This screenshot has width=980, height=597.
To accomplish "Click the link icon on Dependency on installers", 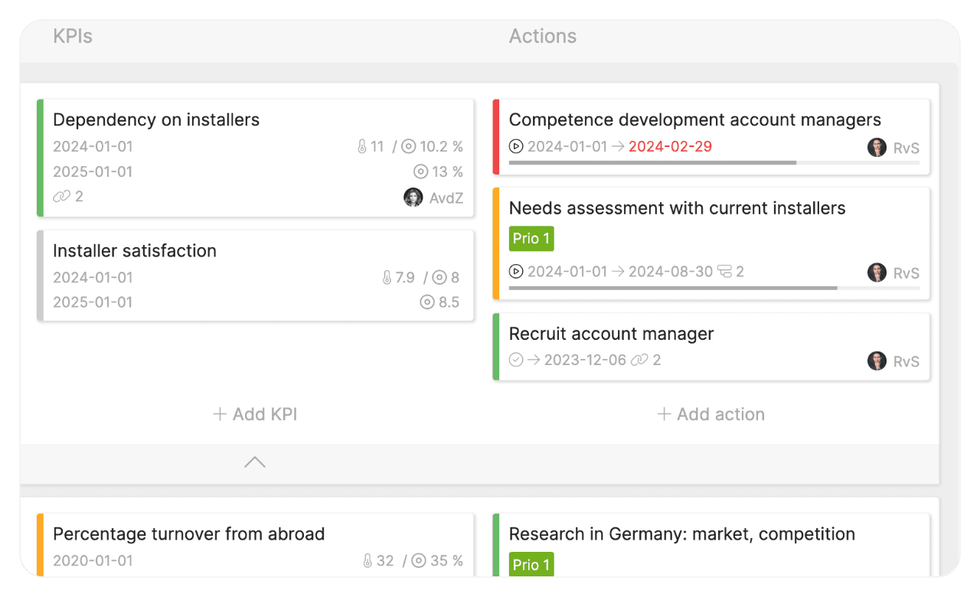I will pyautogui.click(x=61, y=197).
